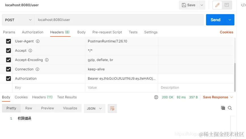Image resolution: width=246 pixels, height=139 pixels.
Task: Open the POST method dropdown
Action: (x=18, y=20)
